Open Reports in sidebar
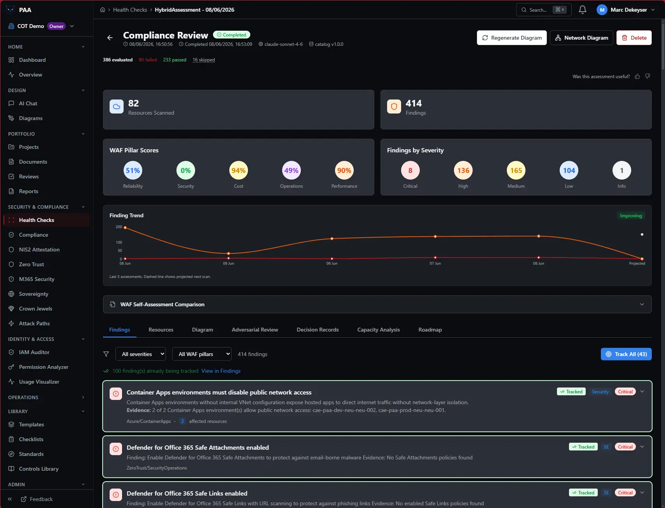 pyautogui.click(x=47, y=191)
